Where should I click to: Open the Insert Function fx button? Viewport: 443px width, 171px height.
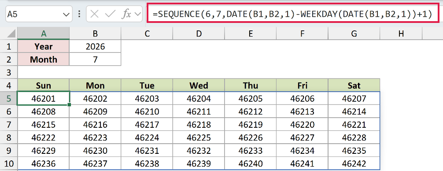click(x=126, y=14)
